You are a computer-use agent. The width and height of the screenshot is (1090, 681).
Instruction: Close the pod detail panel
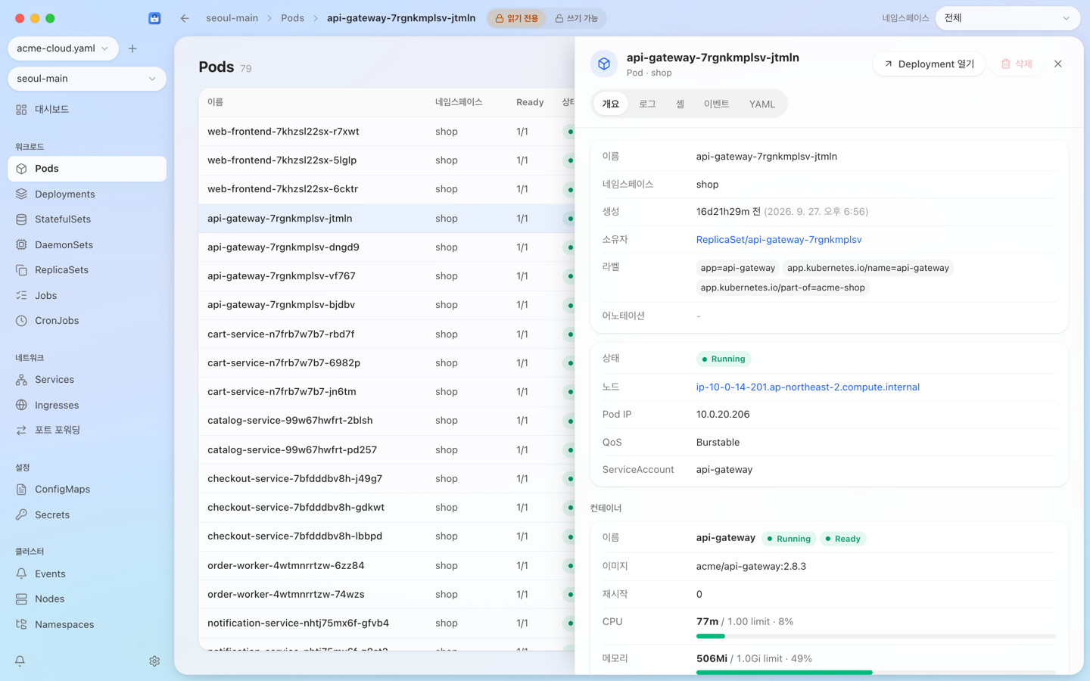[1058, 64]
